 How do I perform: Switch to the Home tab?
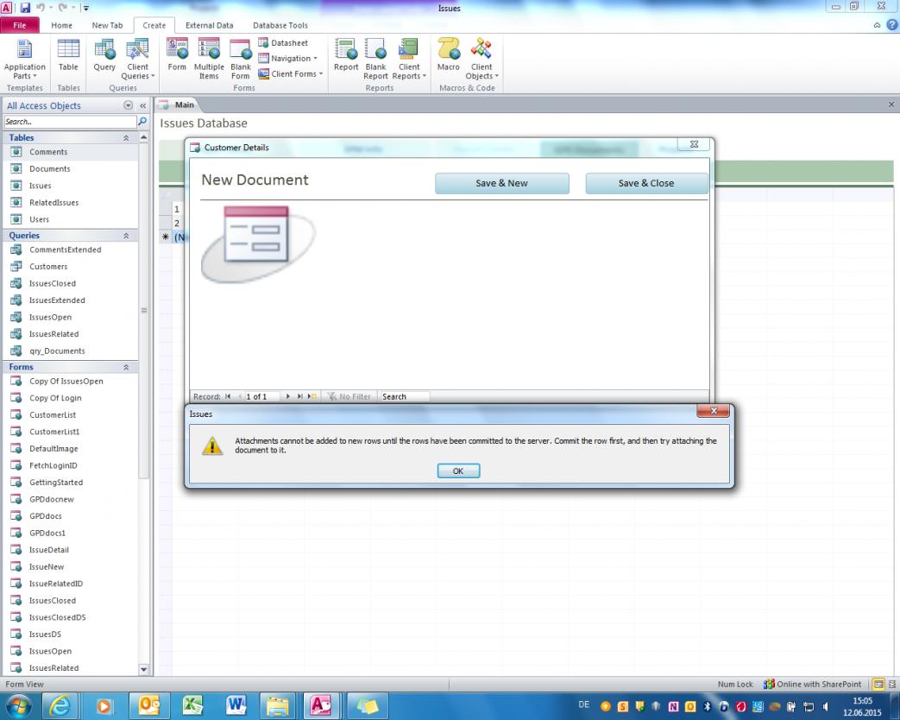click(x=61, y=25)
